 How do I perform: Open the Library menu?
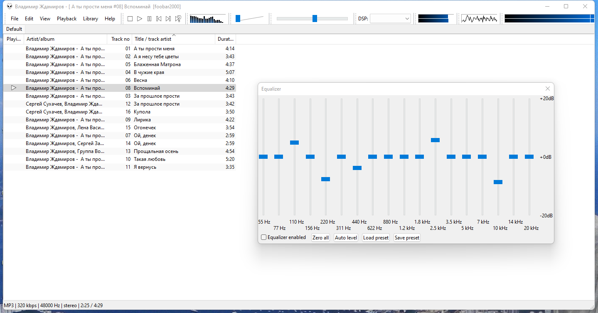pyautogui.click(x=90, y=19)
